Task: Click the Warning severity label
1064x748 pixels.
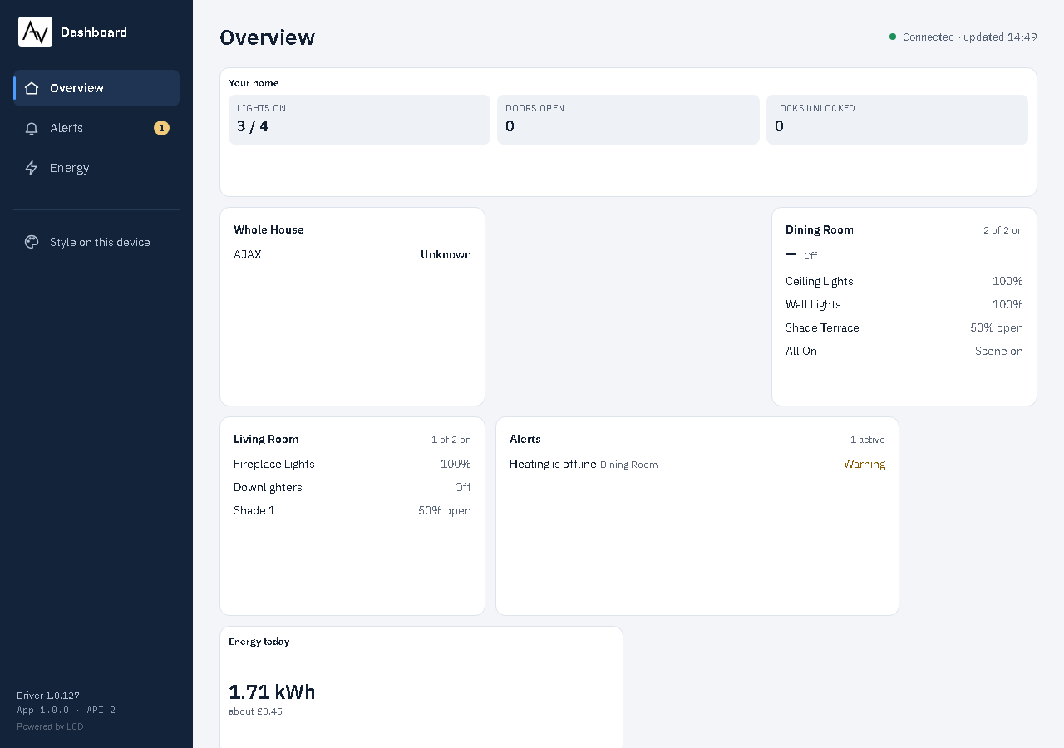Action: (864, 464)
